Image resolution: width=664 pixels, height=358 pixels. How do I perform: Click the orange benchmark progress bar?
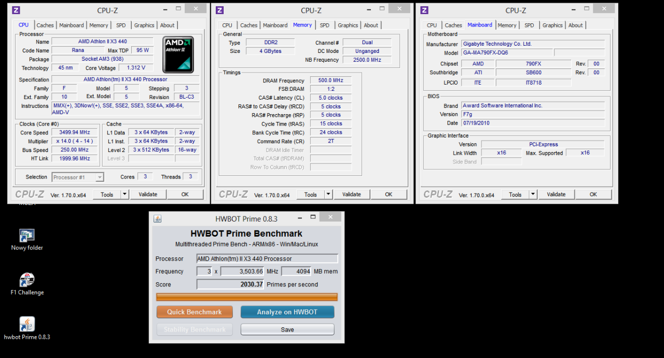(x=247, y=297)
